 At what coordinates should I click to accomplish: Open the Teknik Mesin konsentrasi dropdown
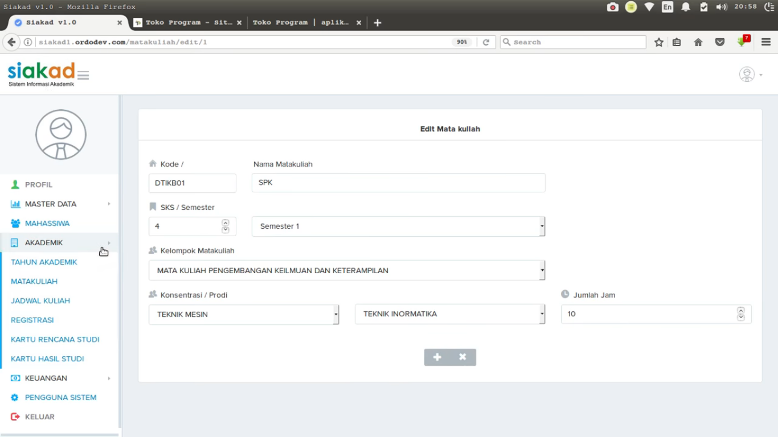pos(243,314)
